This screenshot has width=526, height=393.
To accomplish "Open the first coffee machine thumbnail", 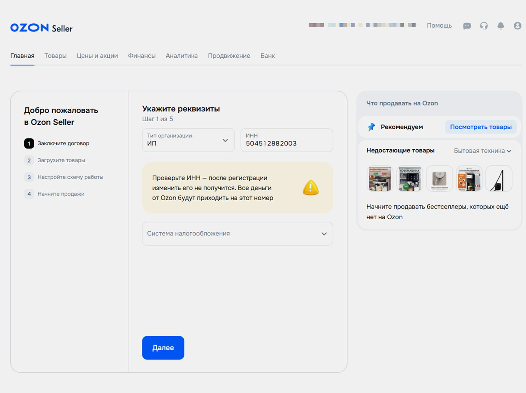I will coord(380,179).
